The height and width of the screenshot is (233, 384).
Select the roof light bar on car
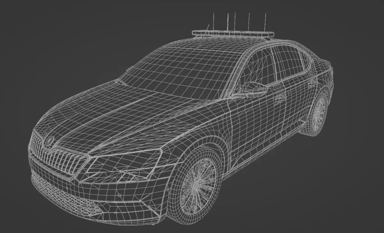click(x=233, y=34)
